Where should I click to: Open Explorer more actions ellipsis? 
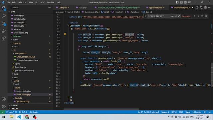(x=49, y=8)
